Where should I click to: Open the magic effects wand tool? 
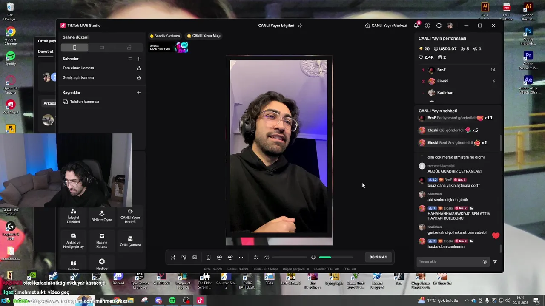173,257
